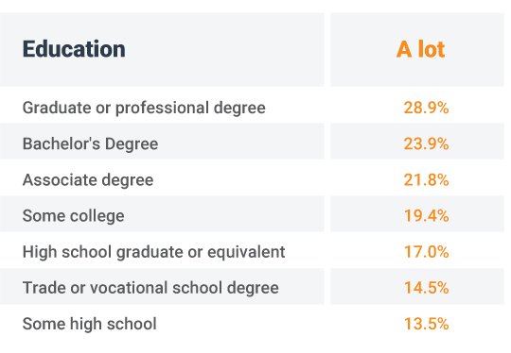Screen dimensions: 511x353
Task: Select the Some college row label
Action: click(73, 216)
